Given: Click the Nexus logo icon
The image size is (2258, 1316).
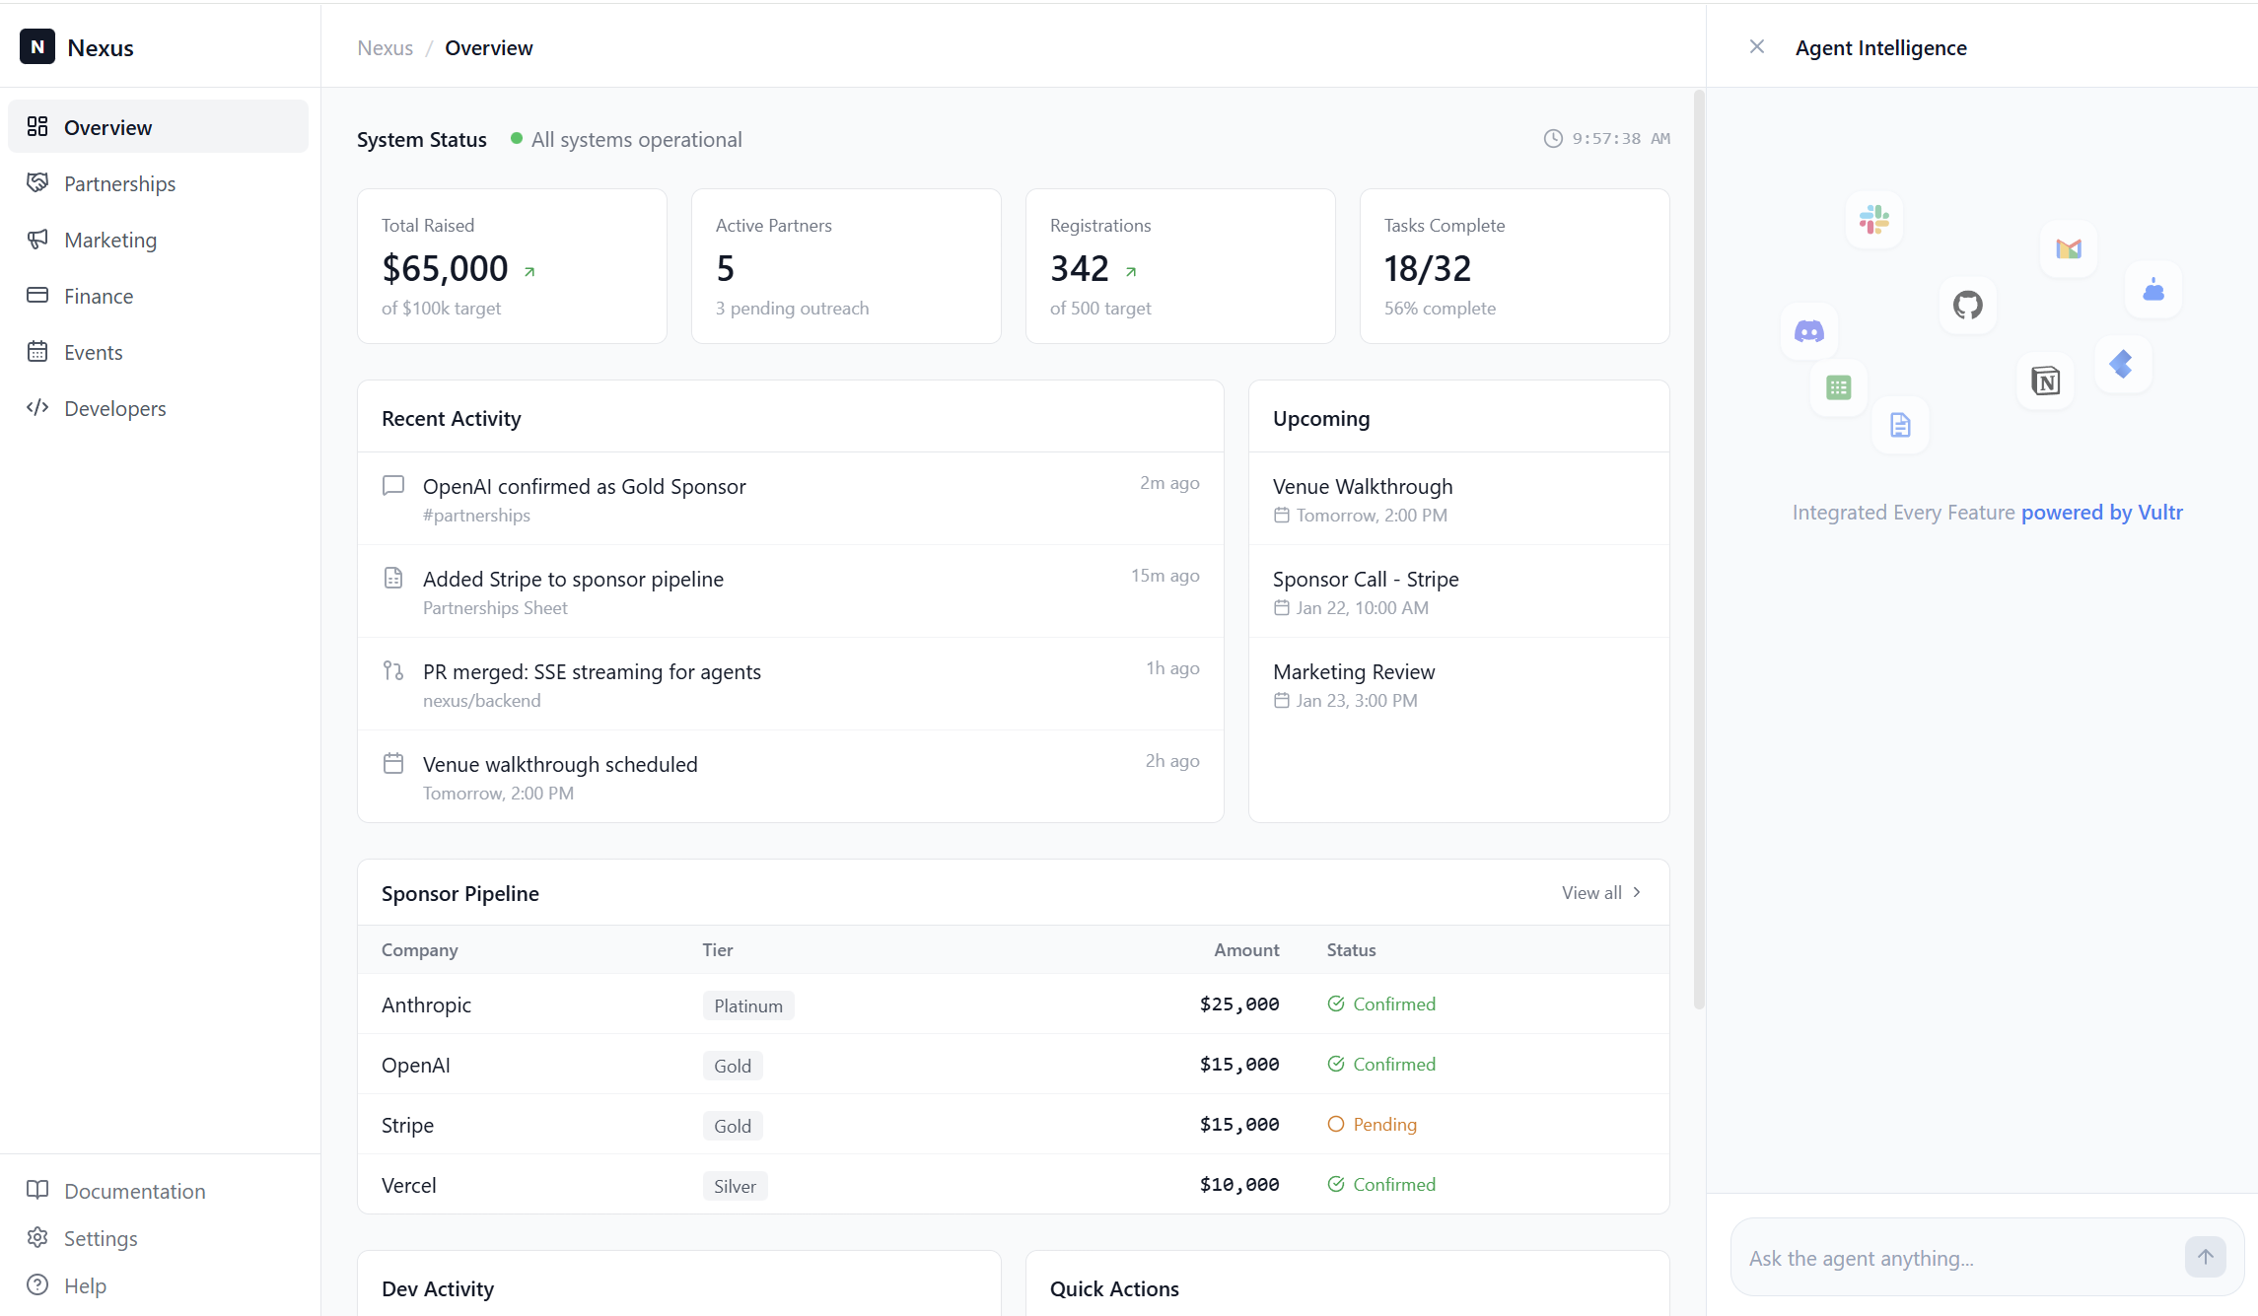Looking at the screenshot, I should point(37,47).
